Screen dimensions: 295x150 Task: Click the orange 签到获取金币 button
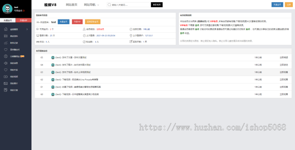(x=92, y=22)
